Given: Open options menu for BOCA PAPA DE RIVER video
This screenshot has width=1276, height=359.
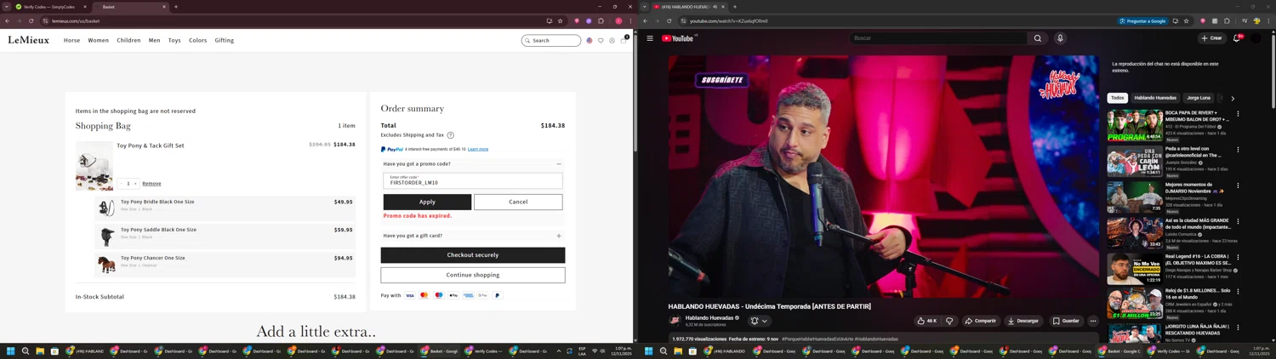Looking at the screenshot, I should (x=1238, y=113).
